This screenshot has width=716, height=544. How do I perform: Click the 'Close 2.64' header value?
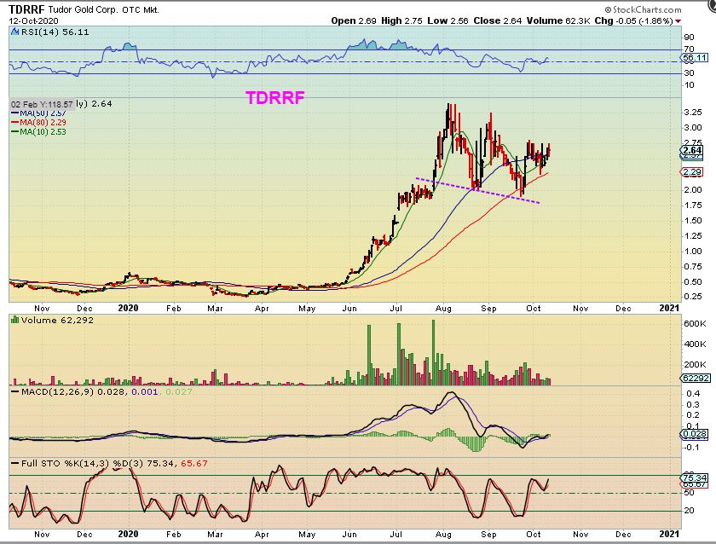(x=498, y=21)
